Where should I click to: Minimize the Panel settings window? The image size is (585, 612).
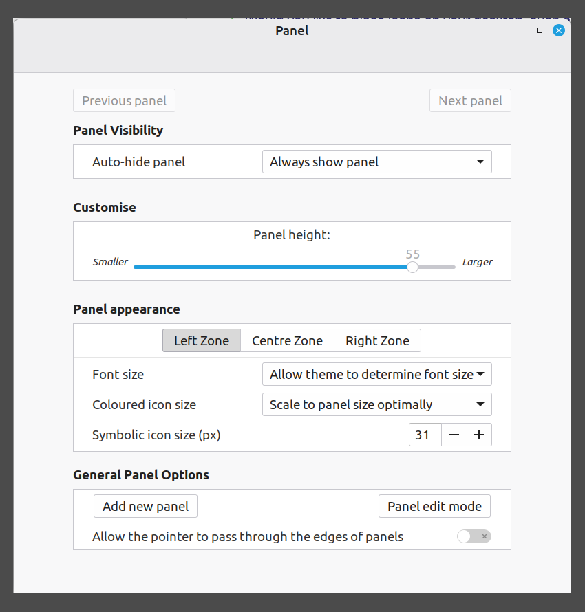click(520, 30)
